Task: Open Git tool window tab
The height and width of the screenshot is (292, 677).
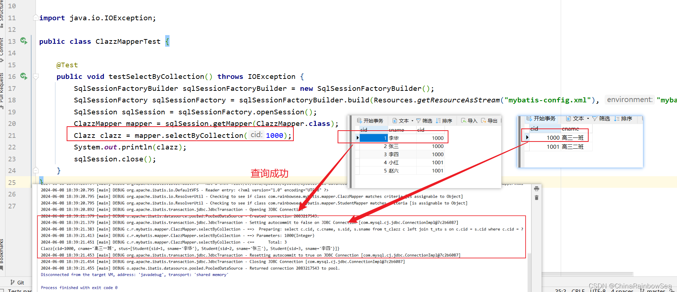Action: pyautogui.click(x=17, y=283)
